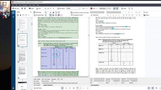Click the Redo arrow icon
Screen dimensions: 161x90
tap(87, 8)
